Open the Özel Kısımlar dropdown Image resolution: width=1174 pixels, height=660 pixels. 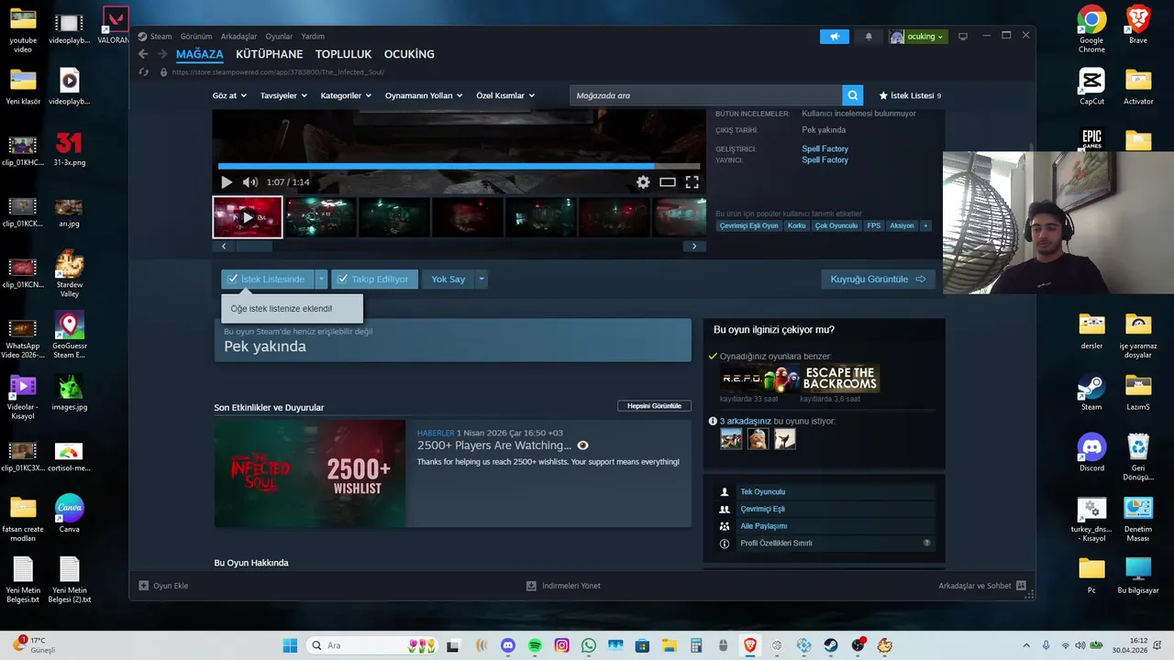pos(505,95)
